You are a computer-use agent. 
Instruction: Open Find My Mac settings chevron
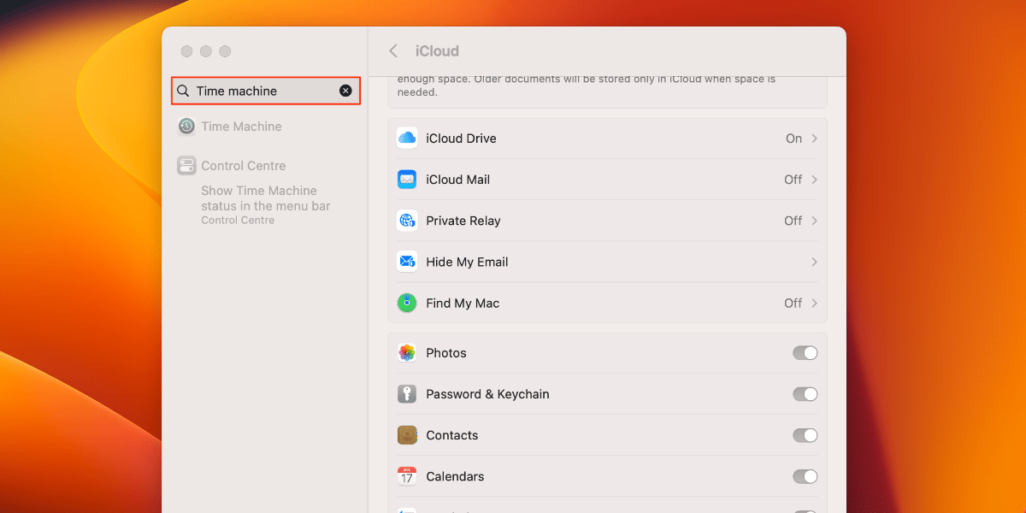click(812, 303)
